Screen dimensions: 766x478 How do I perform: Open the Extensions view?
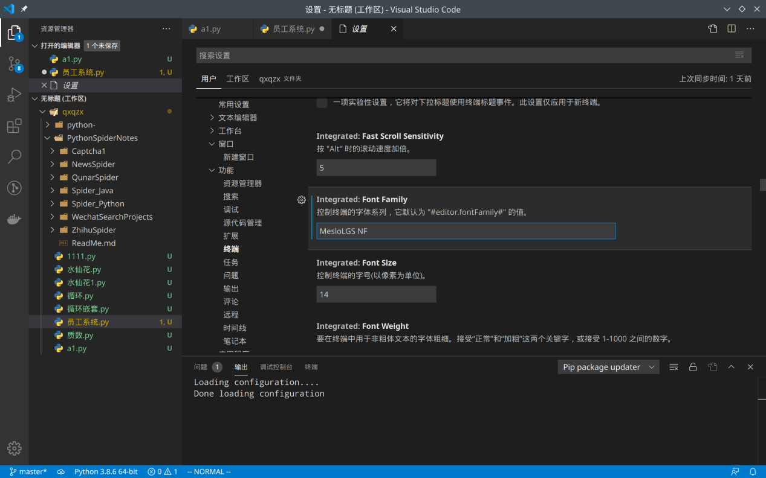point(14,126)
